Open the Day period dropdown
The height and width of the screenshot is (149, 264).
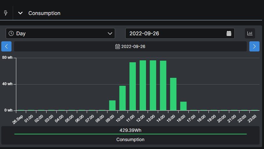click(60, 33)
